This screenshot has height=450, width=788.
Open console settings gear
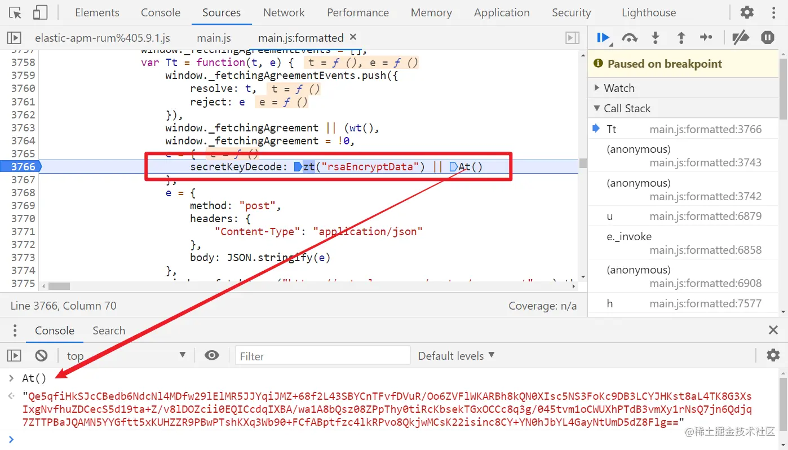click(773, 355)
